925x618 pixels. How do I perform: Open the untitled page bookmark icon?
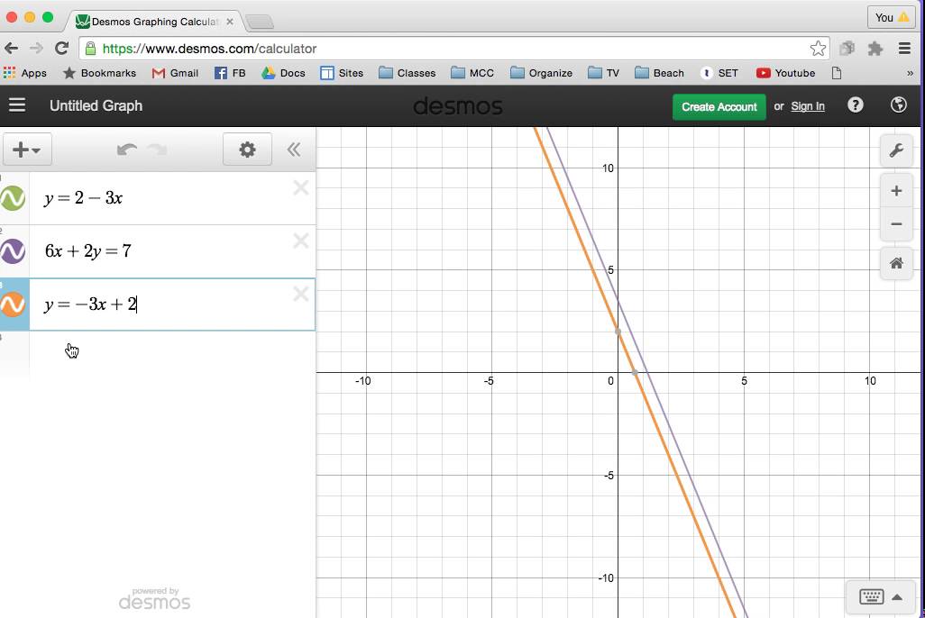[x=836, y=73]
